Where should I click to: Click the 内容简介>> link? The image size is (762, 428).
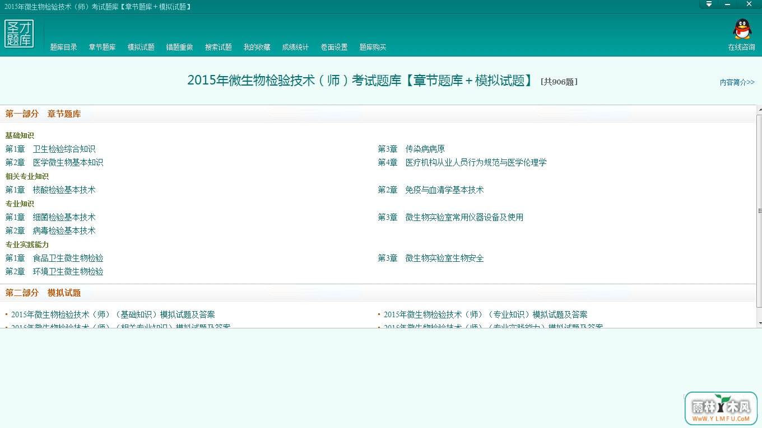(x=737, y=82)
